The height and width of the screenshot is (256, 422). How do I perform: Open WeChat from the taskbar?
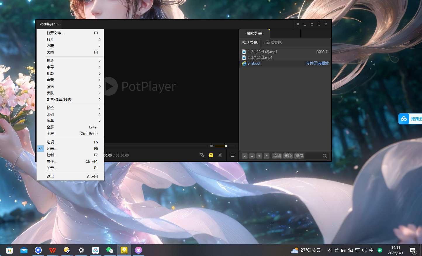click(x=110, y=250)
